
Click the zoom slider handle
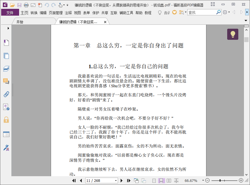[220, 180]
